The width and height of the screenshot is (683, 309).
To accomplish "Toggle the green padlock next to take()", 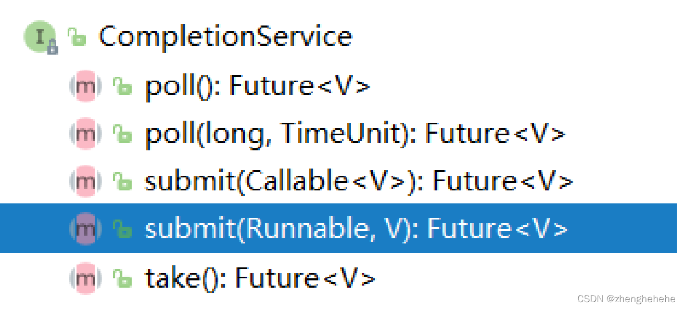I will tap(122, 277).
